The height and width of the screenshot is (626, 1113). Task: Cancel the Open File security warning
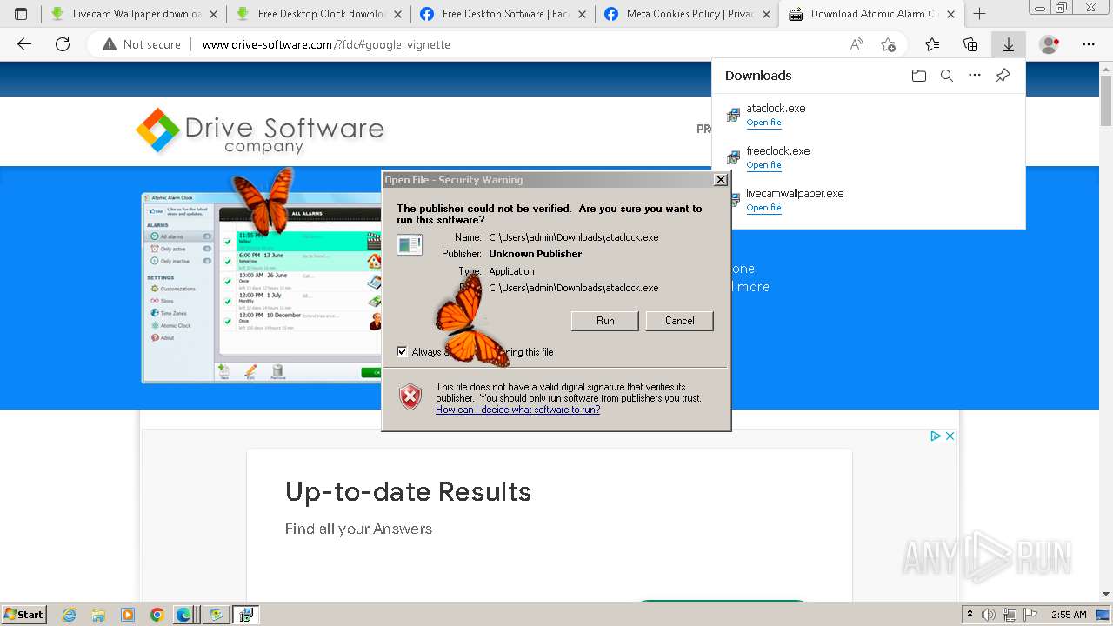point(679,321)
